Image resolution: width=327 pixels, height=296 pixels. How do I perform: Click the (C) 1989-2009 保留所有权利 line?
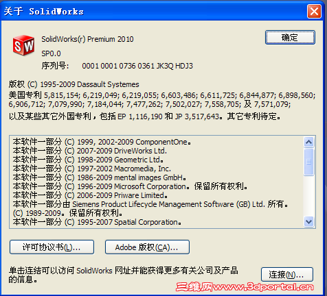click(x=68, y=213)
